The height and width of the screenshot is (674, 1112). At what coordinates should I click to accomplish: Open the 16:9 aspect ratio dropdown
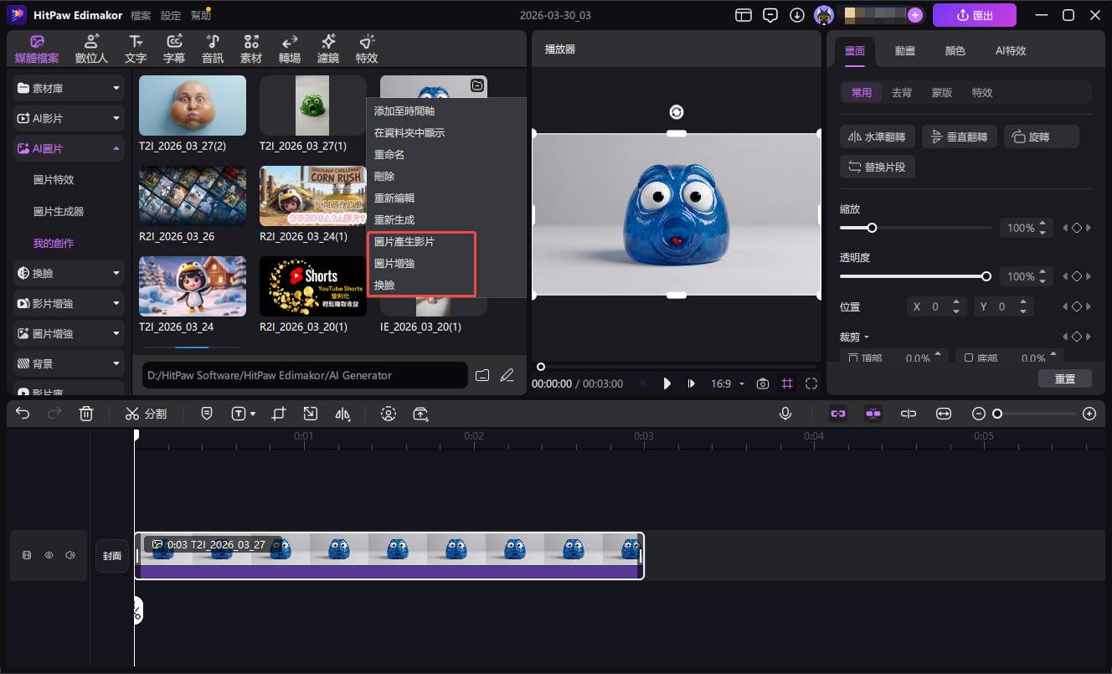coord(727,383)
